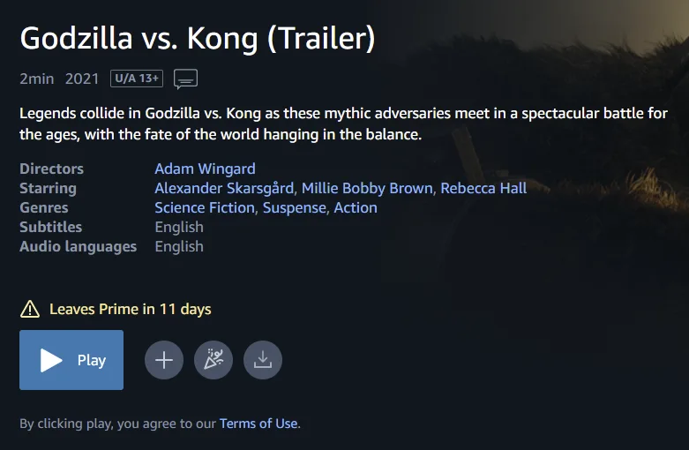Open the Terms of Use link
Viewport: 689px width, 450px height.
[x=258, y=424]
